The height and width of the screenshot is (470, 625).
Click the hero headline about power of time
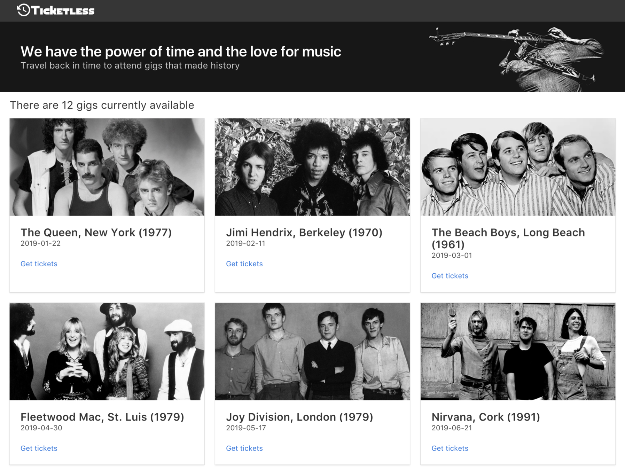181,52
